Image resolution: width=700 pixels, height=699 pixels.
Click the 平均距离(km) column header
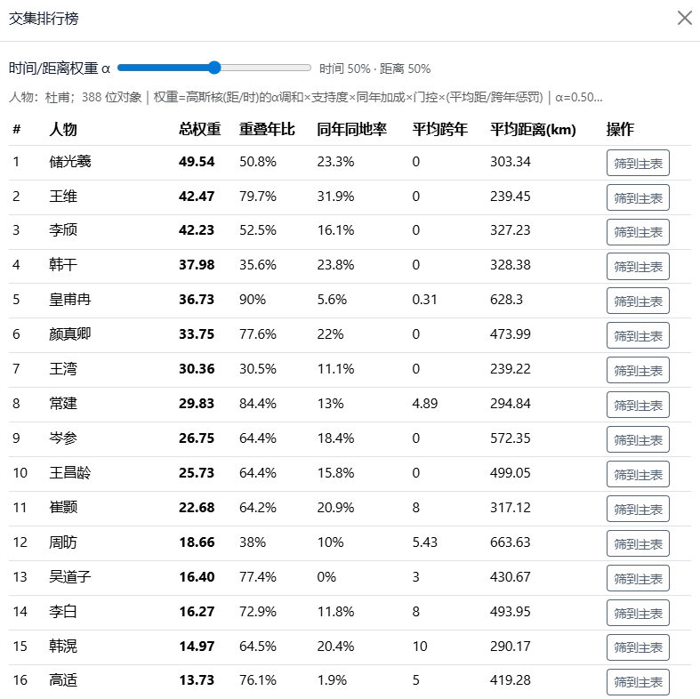[x=533, y=130]
